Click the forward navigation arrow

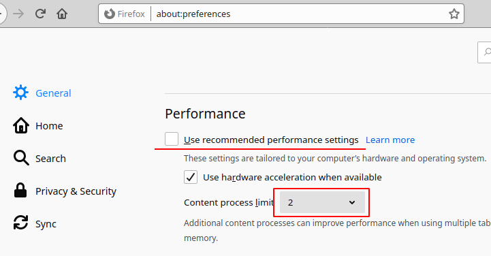click(18, 14)
